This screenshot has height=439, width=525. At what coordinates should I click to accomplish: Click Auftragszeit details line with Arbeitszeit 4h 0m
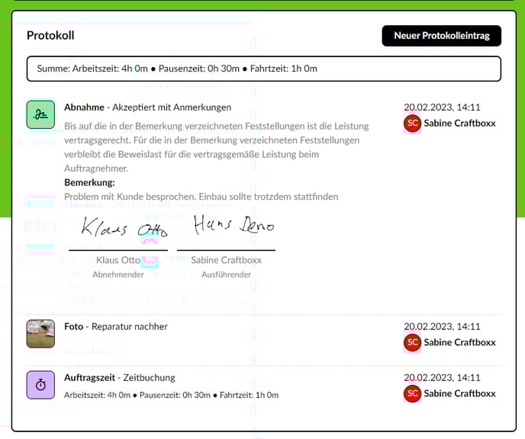coord(171,395)
